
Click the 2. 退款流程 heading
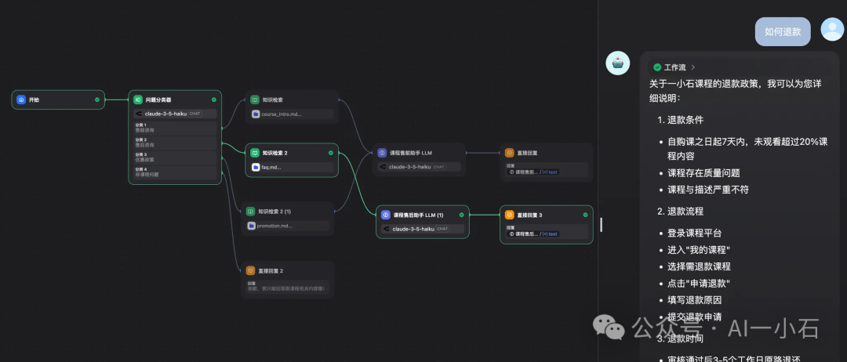[681, 212]
